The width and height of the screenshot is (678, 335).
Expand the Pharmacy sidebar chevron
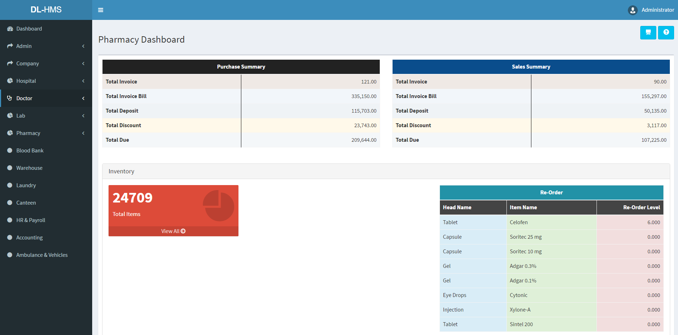coord(83,133)
